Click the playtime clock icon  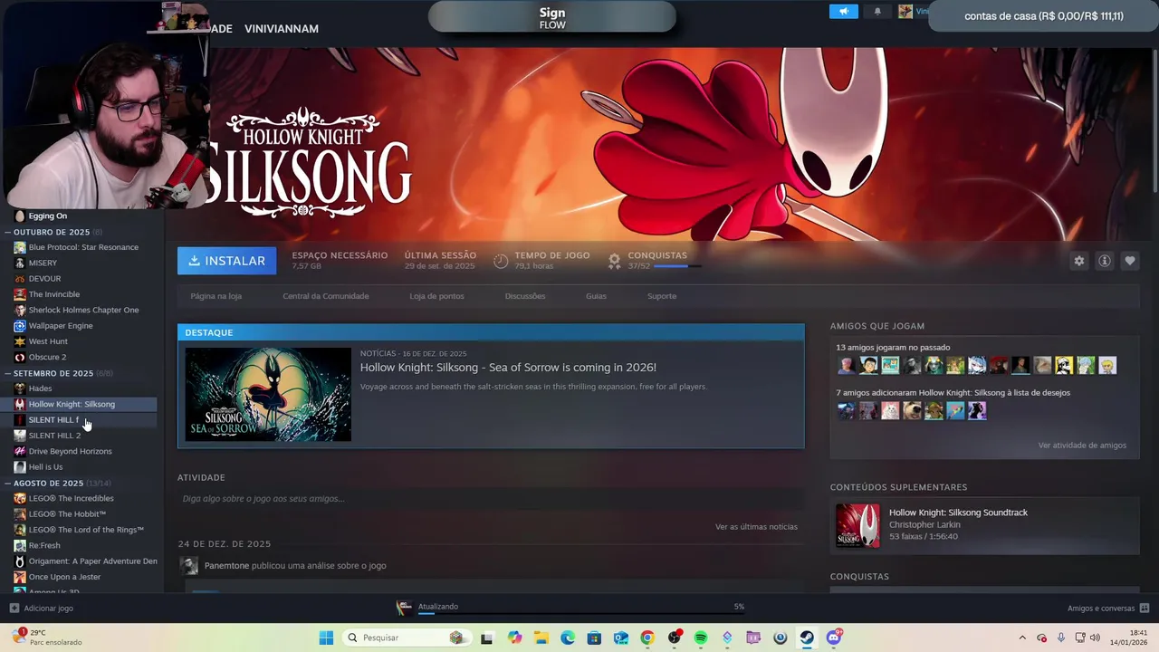(501, 261)
